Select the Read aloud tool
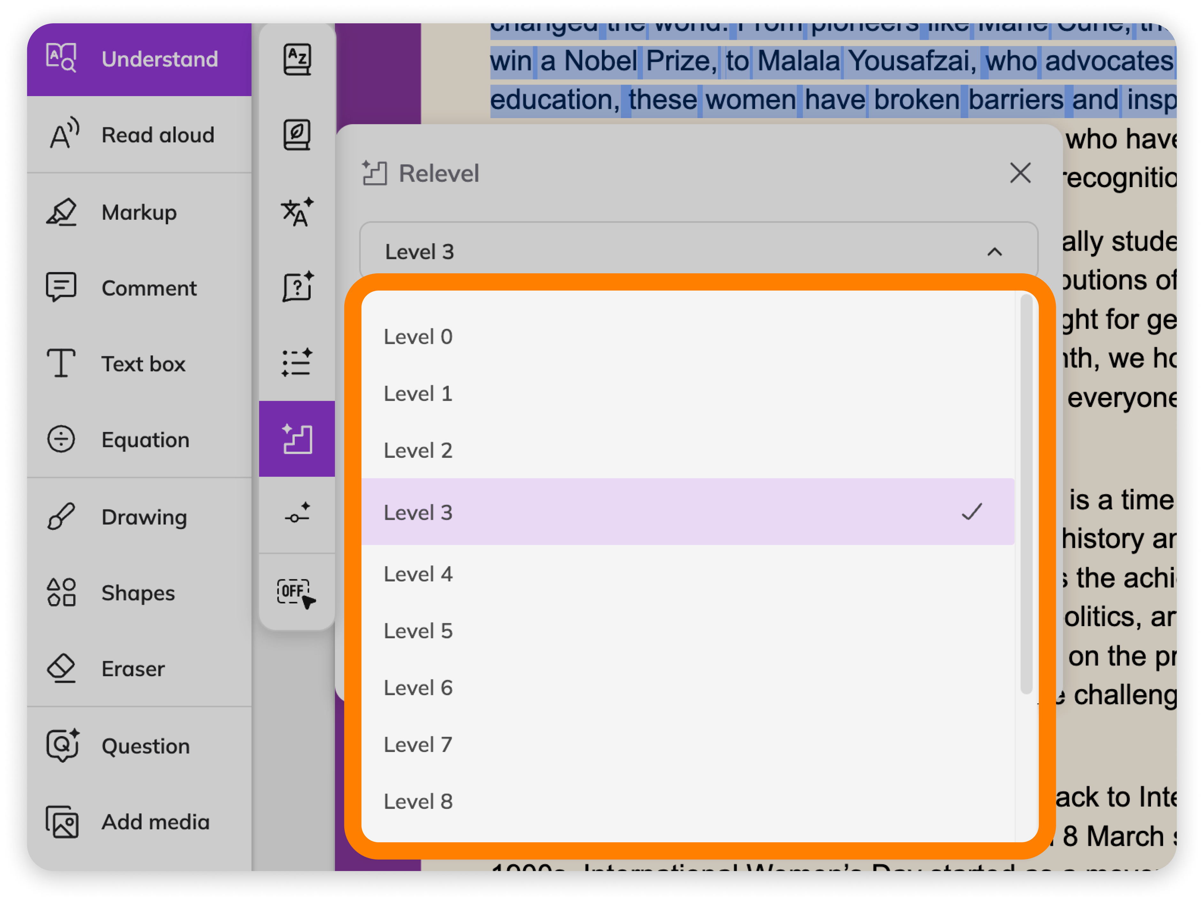The width and height of the screenshot is (1204, 902). pos(139,135)
